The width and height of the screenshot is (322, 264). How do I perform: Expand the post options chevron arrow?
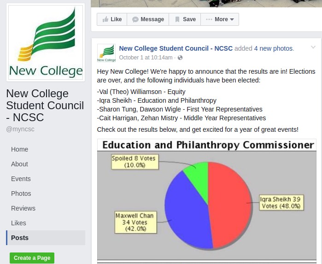pos(313,47)
